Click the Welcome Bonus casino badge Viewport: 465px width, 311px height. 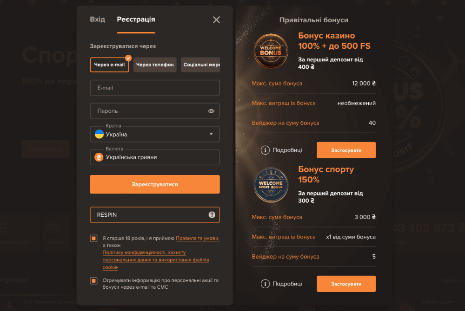pyautogui.click(x=271, y=51)
